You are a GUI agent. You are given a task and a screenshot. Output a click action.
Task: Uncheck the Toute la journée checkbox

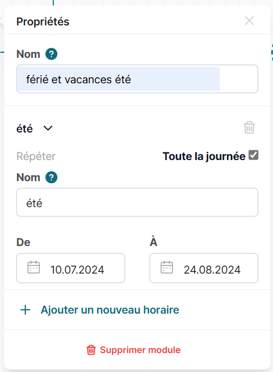(x=254, y=155)
